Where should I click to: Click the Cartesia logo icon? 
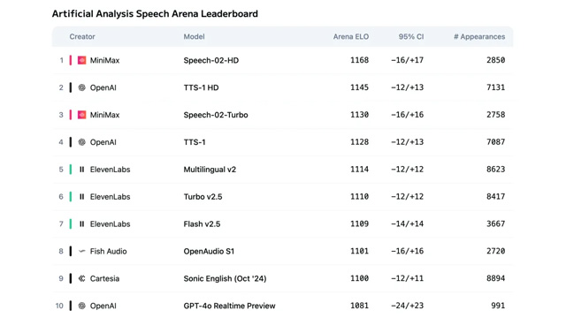82,278
